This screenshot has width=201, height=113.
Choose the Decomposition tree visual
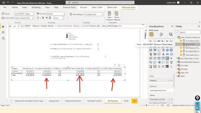click(x=159, y=62)
